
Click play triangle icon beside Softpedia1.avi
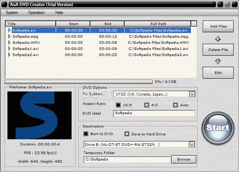click(10, 49)
